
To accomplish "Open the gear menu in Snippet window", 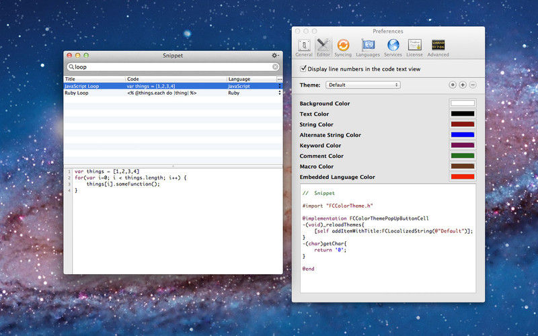I will point(275,55).
